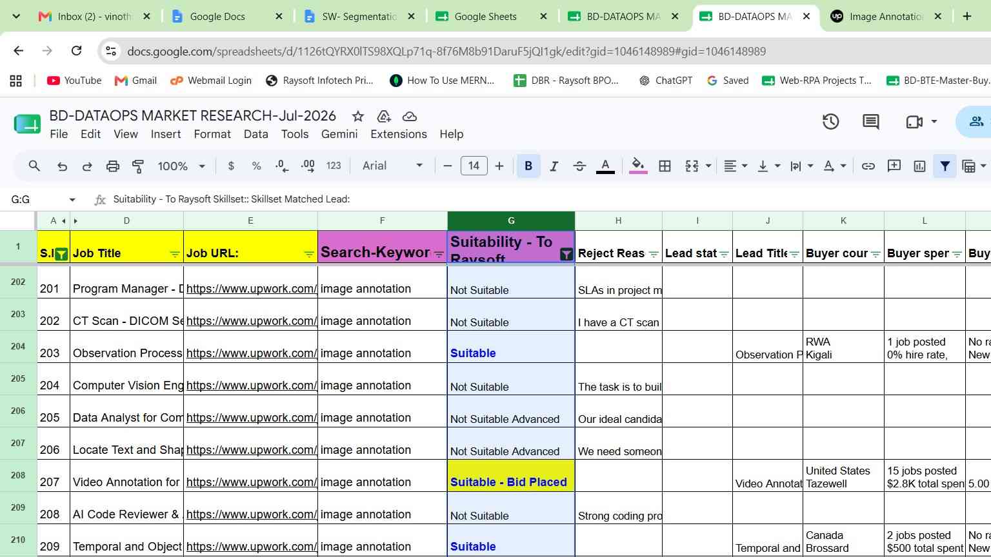The height and width of the screenshot is (557, 991).
Task: Click the insert chart icon
Action: 920,166
